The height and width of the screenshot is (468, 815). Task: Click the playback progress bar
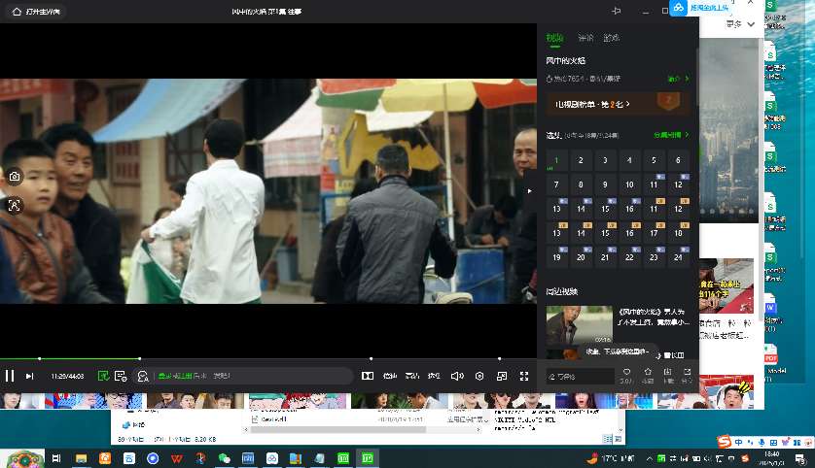[x=268, y=358]
